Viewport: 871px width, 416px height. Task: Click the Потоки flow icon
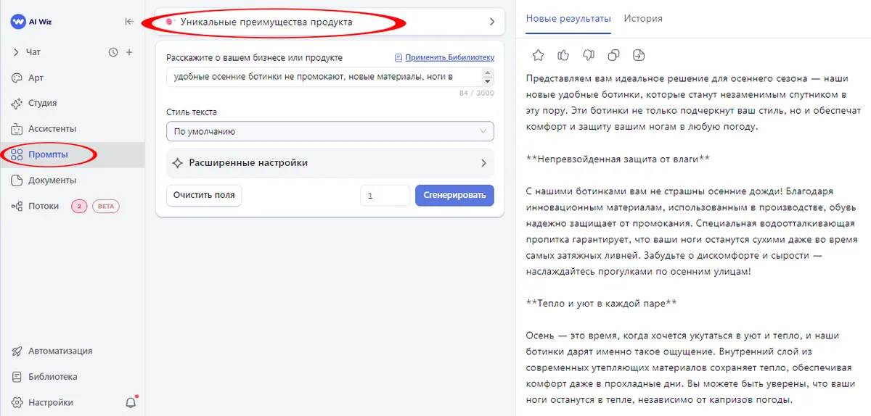click(17, 206)
